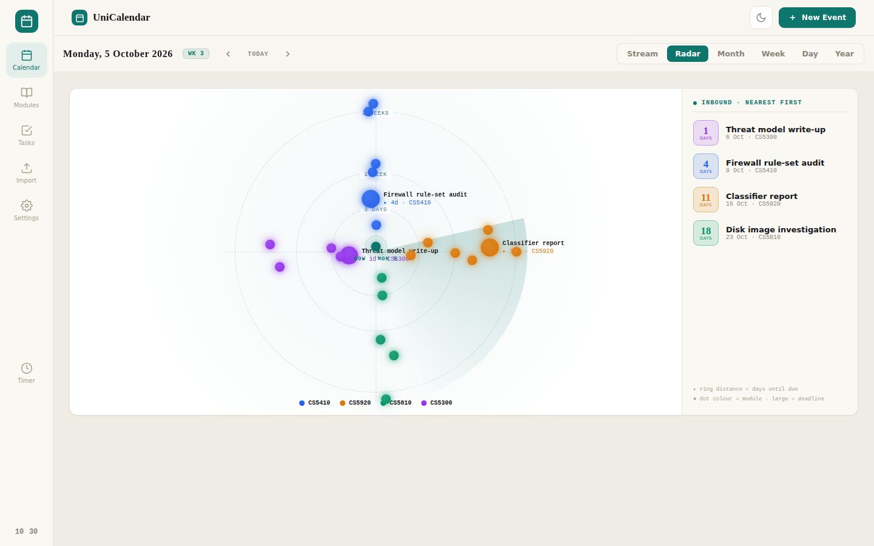The width and height of the screenshot is (874, 546).
Task: Switch to the Week view
Action: click(x=773, y=54)
